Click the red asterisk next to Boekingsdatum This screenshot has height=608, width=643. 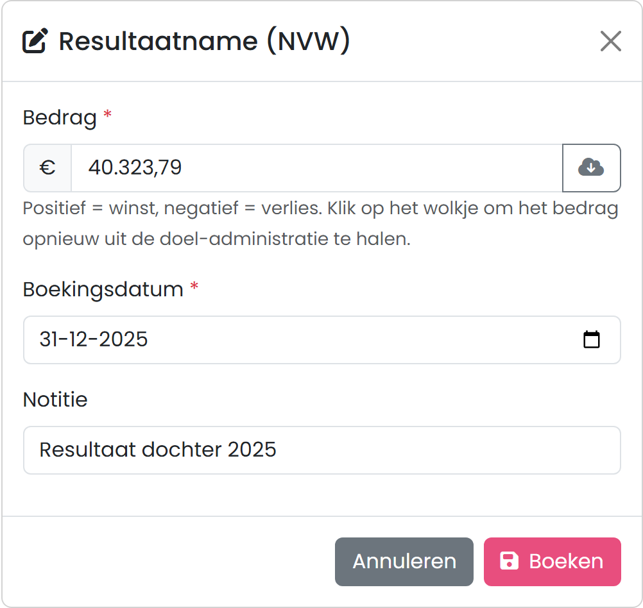pos(194,286)
